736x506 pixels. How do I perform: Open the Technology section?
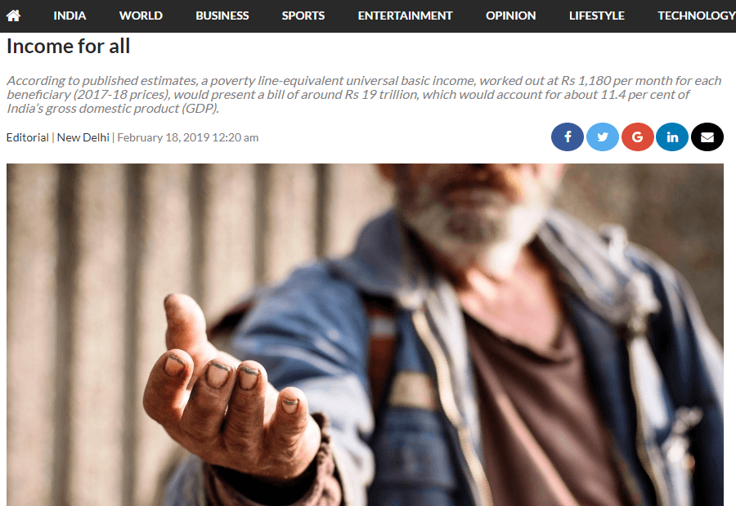697,16
